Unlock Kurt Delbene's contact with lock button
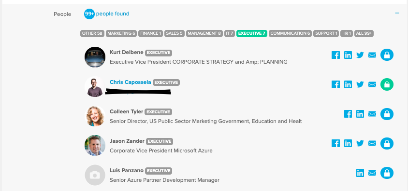The image size is (408, 191). (x=387, y=55)
